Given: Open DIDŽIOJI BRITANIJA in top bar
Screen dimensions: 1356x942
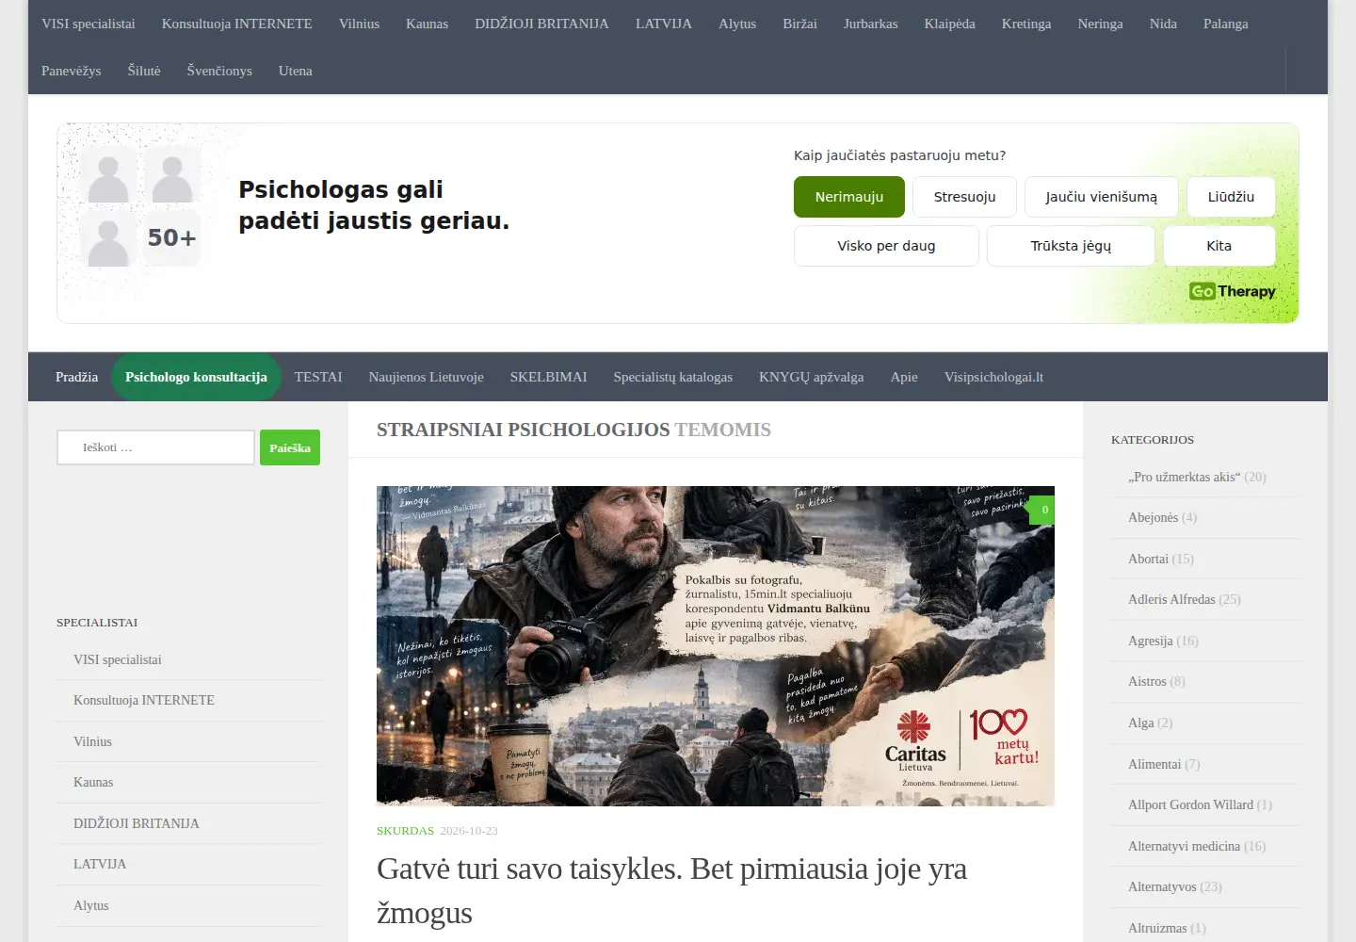Looking at the screenshot, I should [541, 24].
